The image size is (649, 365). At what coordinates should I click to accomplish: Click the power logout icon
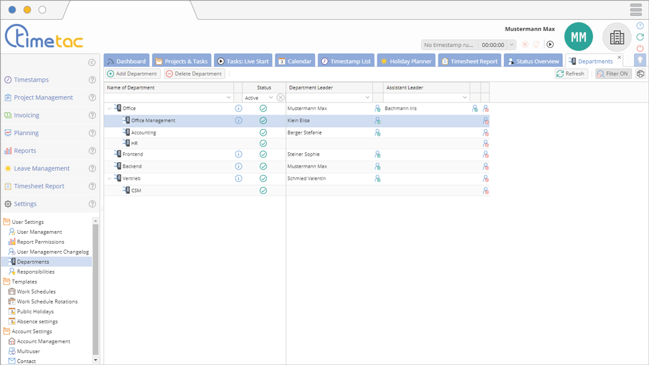640,48
